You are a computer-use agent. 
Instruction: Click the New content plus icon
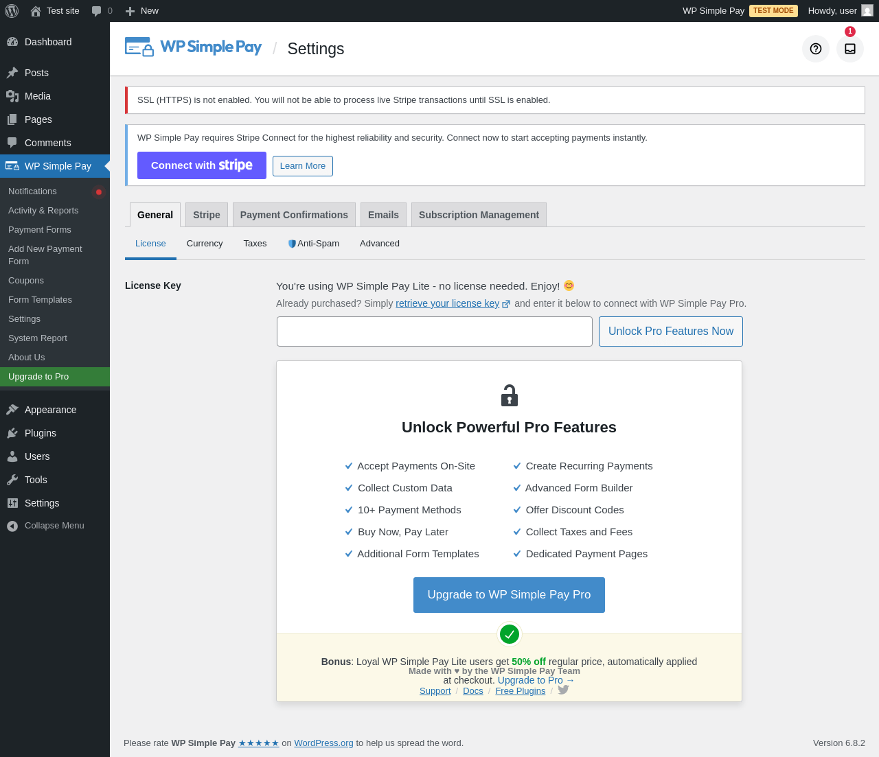coord(130,11)
